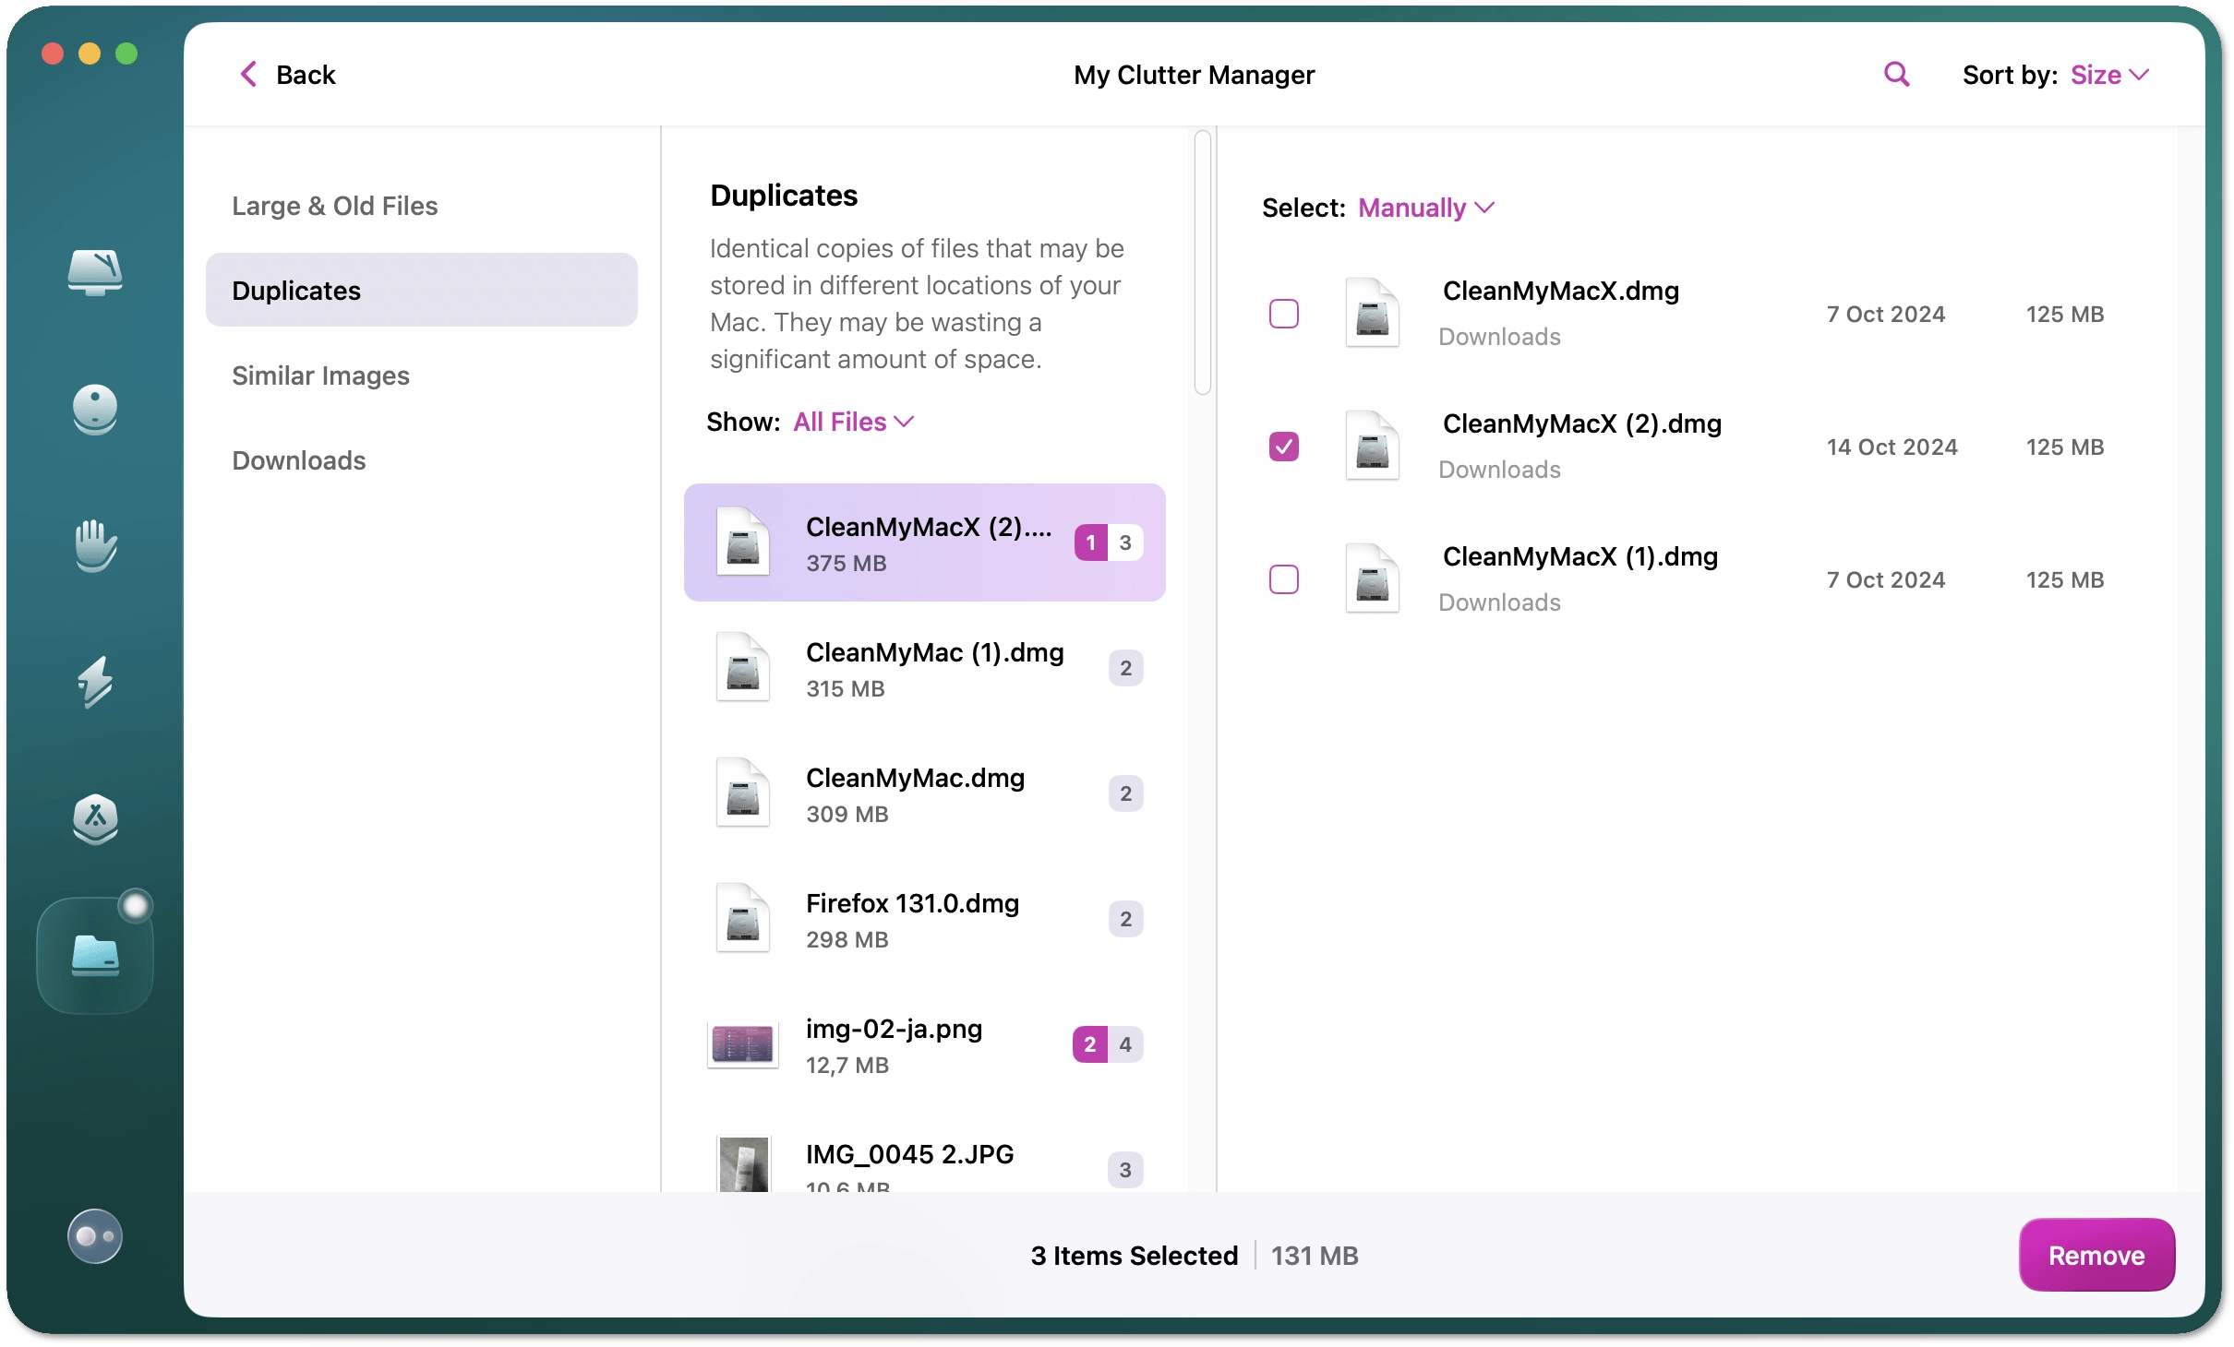Click the search magnifier icon

click(1896, 74)
